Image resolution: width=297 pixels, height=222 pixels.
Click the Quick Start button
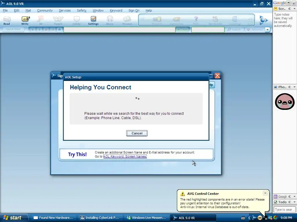click(13, 29)
